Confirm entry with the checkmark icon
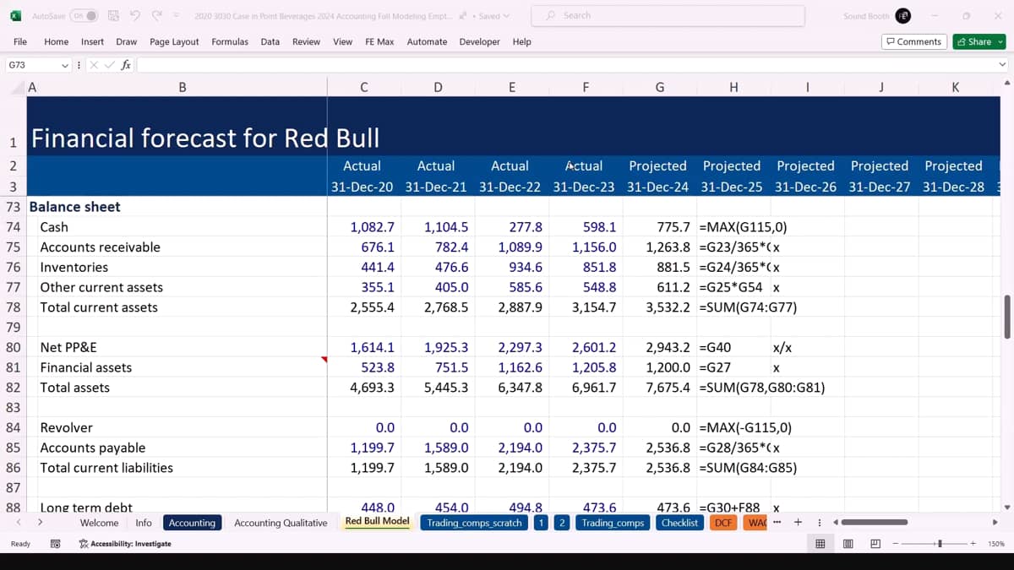 [x=110, y=65]
